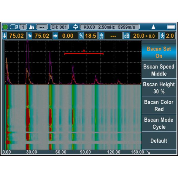Select the CH: 001 channel indicator
This screenshot has height=178, width=178.
click(x=59, y=27)
